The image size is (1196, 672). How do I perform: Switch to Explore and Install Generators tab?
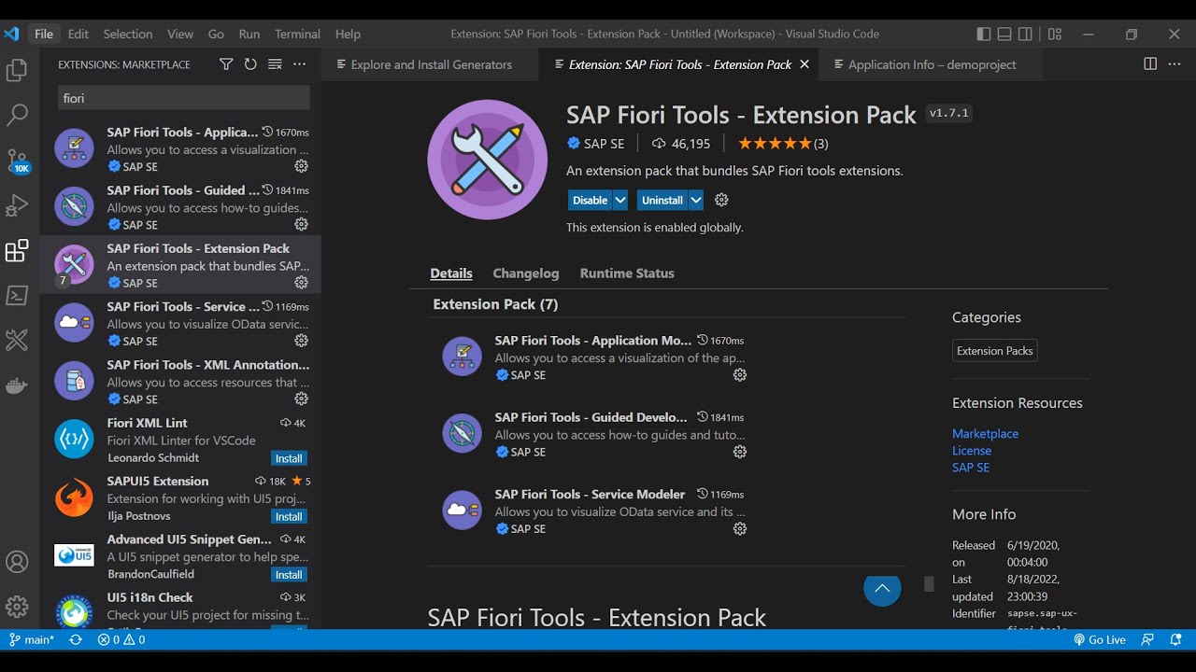tap(431, 64)
